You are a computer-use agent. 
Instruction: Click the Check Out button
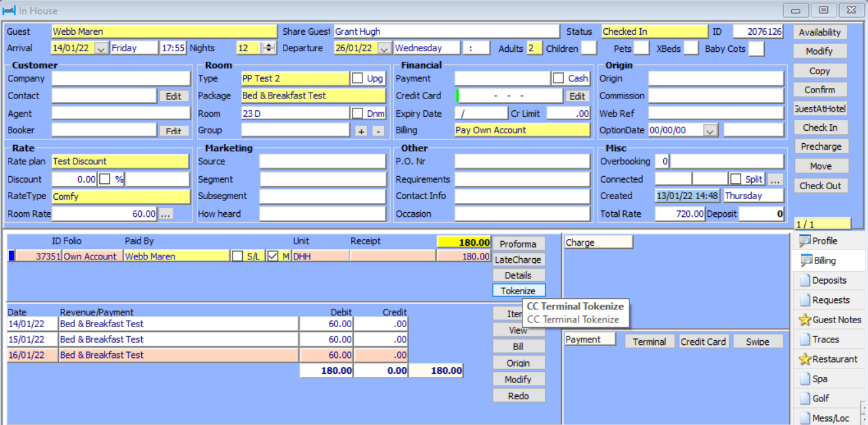[x=821, y=185]
